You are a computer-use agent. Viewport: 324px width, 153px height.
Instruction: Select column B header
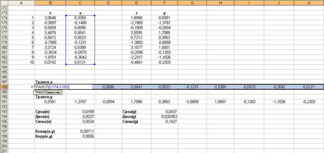tap(50, 3)
